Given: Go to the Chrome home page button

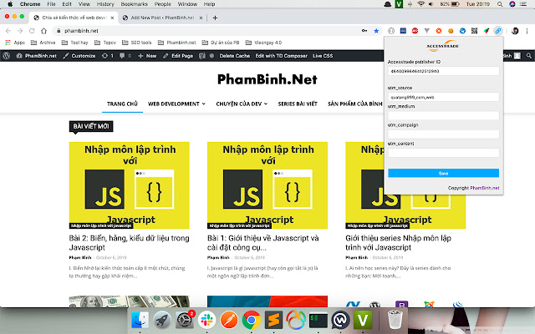Looking at the screenshot, I should tap(43, 31).
